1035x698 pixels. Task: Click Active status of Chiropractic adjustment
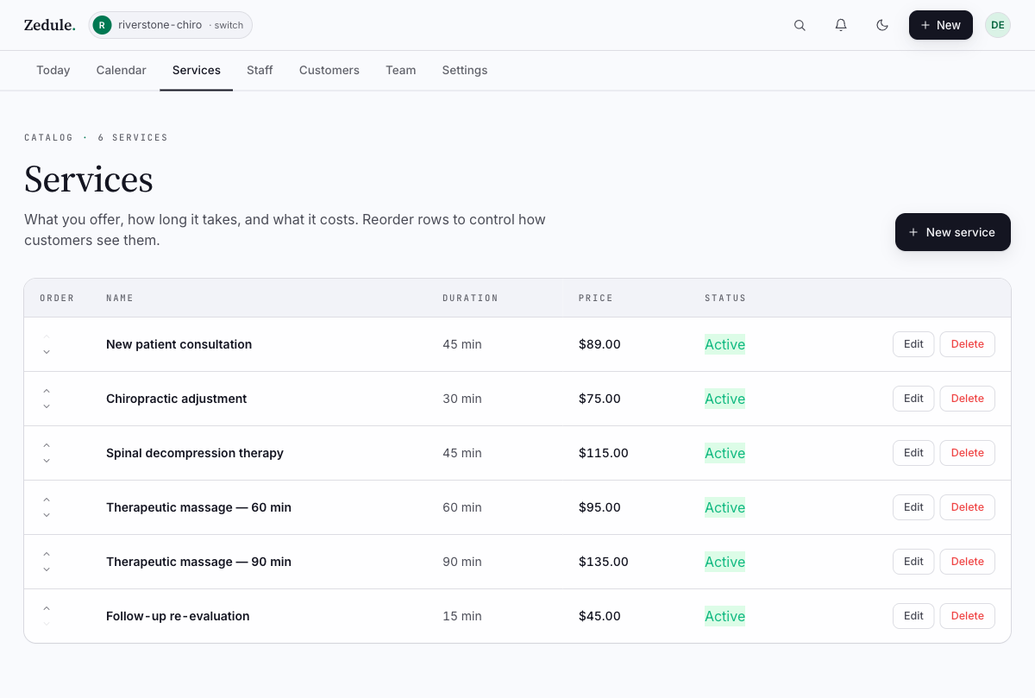[724, 399]
